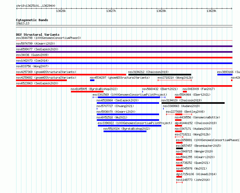Image resolution: width=240 pixels, height=193 pixels.
Task: Click the nsv4257369 (gnomADStructuralVariants) label
Action: click(46, 72)
